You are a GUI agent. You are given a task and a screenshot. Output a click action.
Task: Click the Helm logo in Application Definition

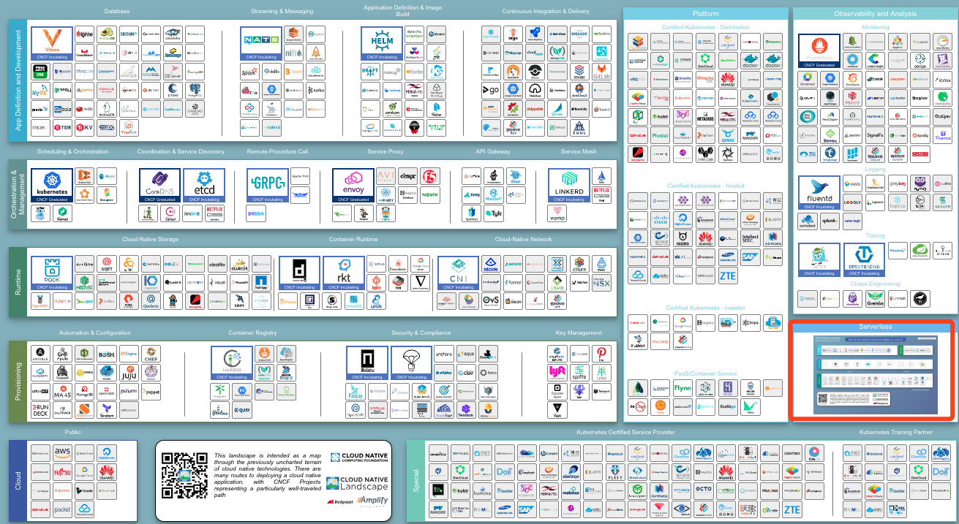[382, 42]
